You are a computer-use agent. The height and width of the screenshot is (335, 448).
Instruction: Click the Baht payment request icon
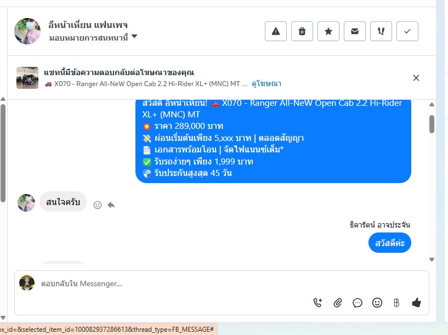click(396, 303)
